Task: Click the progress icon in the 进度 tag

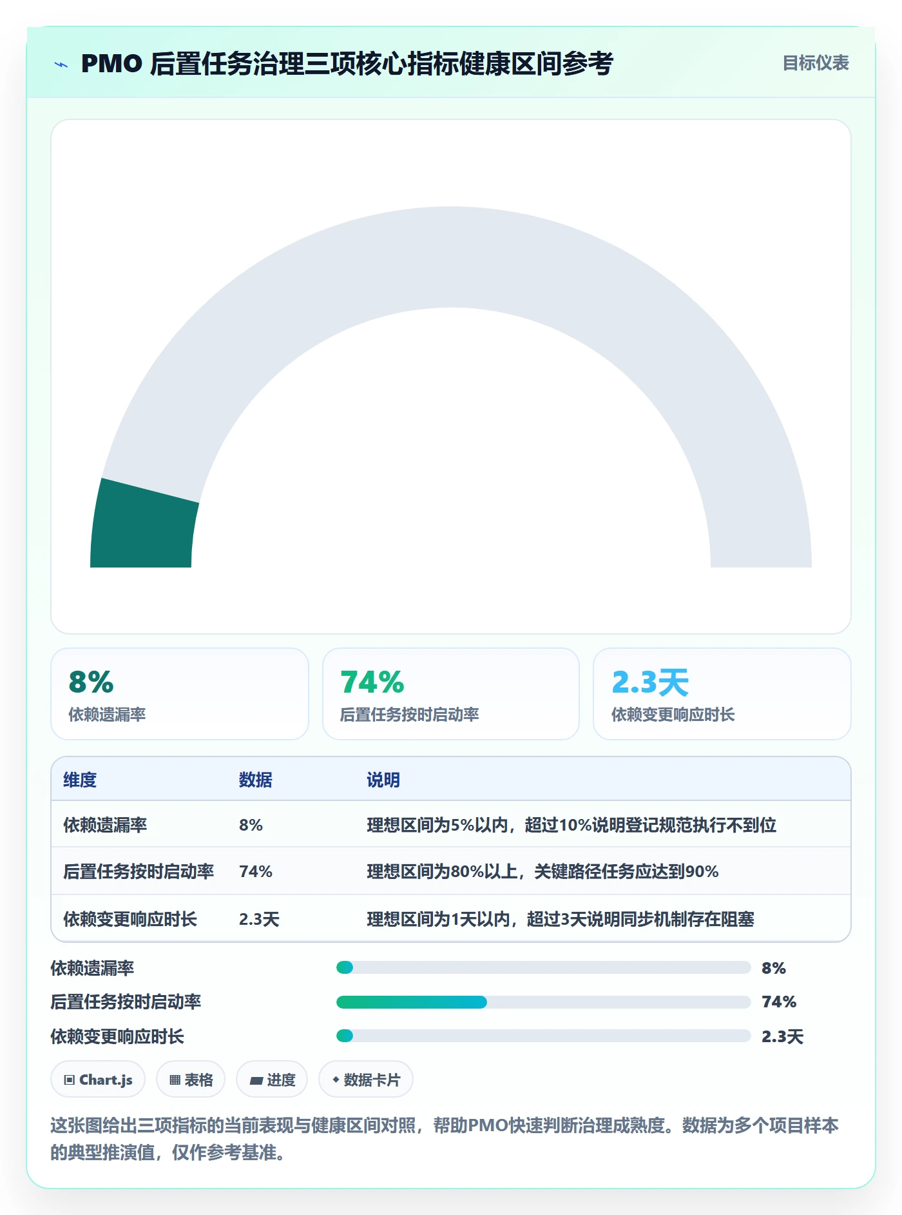Action: pos(256,1080)
